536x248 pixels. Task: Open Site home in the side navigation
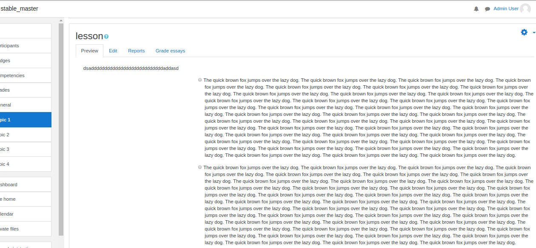pos(26,199)
